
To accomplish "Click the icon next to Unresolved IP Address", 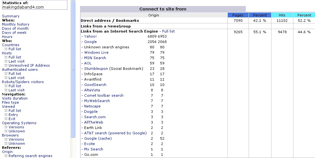I will pyautogui.click(x=6, y=65).
